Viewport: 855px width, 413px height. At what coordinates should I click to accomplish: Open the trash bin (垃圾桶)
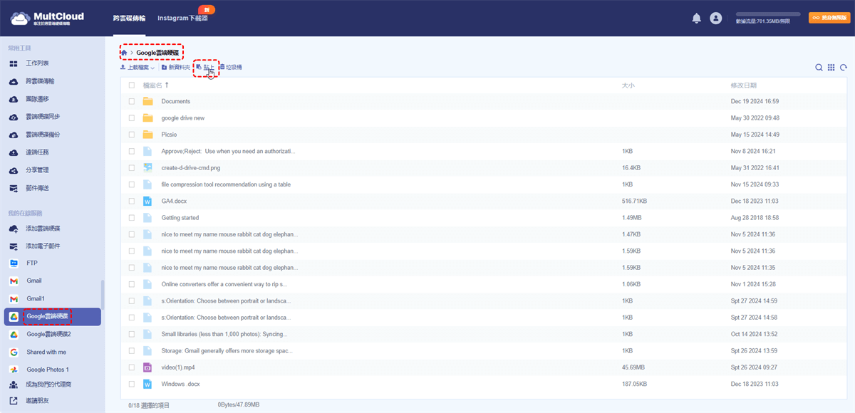coord(231,67)
